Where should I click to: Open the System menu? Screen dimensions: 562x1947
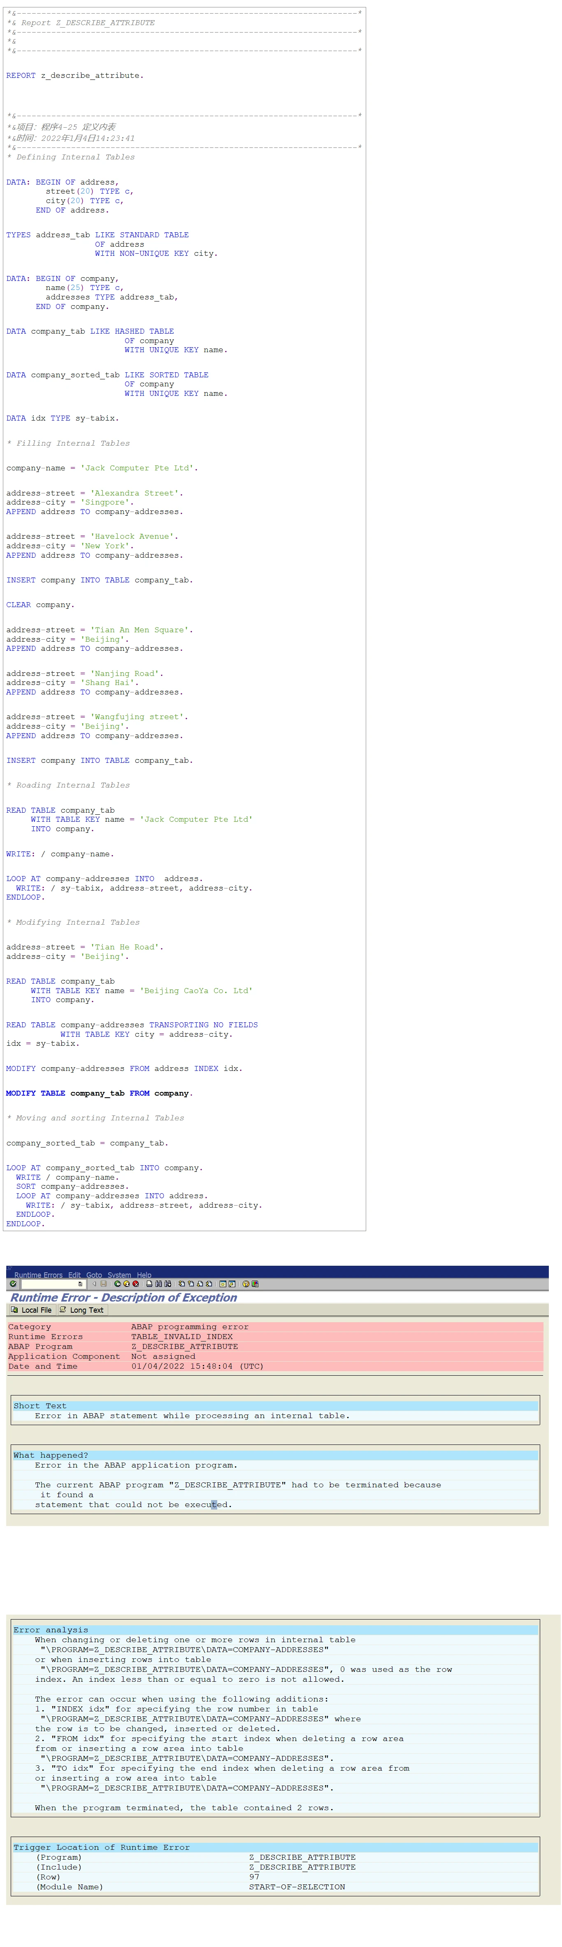[119, 1275]
